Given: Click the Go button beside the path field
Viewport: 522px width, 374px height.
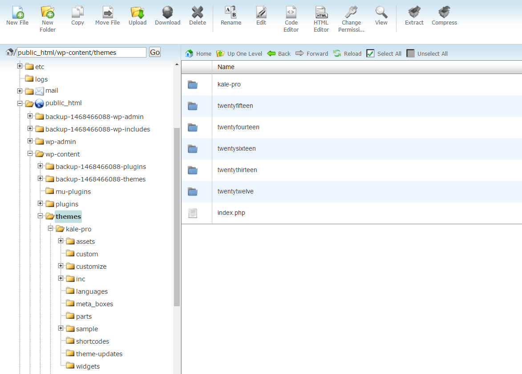Looking at the screenshot, I should pyautogui.click(x=155, y=52).
